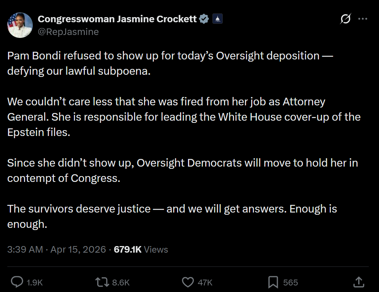Toggle like state on the heart counter
Image resolution: width=379 pixels, height=292 pixels.
pyautogui.click(x=205, y=282)
